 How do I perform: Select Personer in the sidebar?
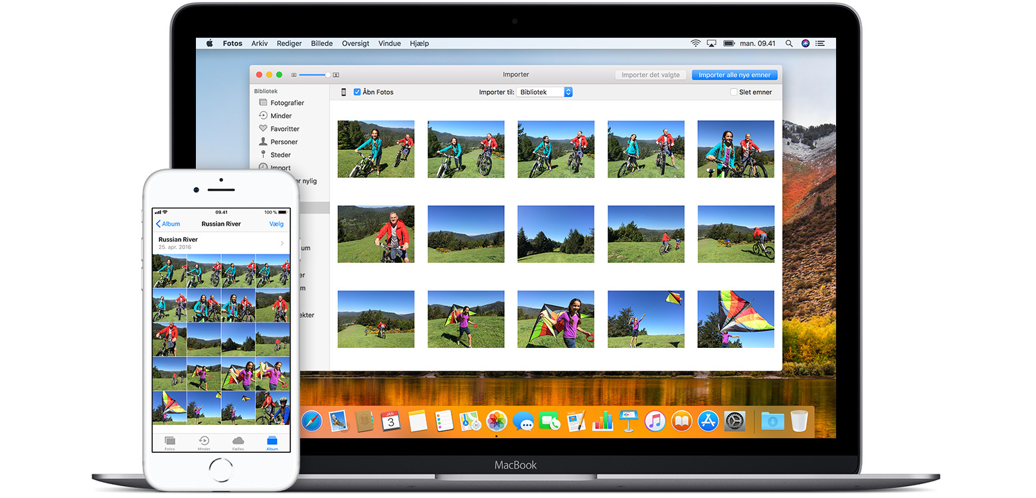pos(284,142)
